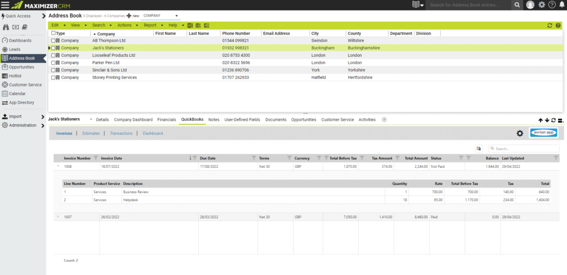Switch to the Company Dashboard tab

point(133,120)
